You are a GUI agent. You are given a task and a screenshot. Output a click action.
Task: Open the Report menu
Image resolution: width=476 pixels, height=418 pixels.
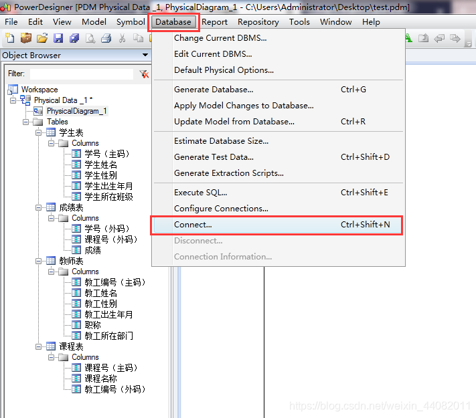click(214, 22)
